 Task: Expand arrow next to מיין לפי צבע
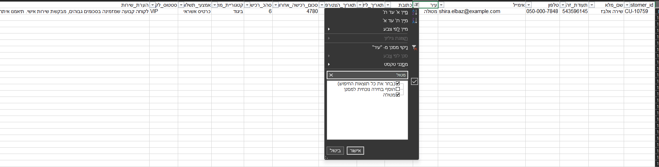(329, 29)
